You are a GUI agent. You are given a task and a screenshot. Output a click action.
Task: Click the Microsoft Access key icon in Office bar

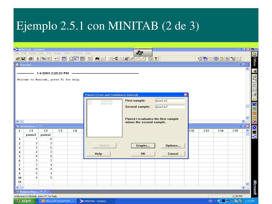(254, 122)
